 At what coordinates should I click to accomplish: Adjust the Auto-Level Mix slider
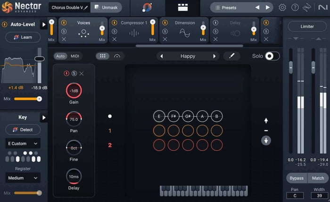[x=28, y=99]
